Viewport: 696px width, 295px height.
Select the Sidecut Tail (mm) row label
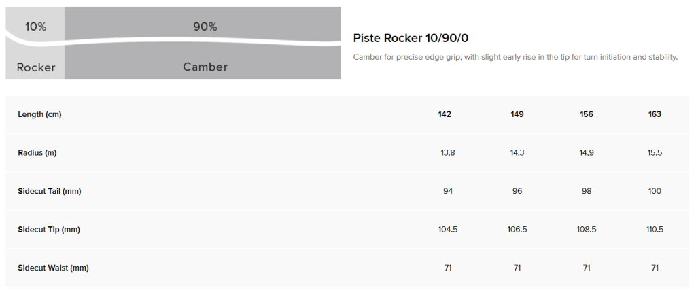pyautogui.click(x=49, y=192)
